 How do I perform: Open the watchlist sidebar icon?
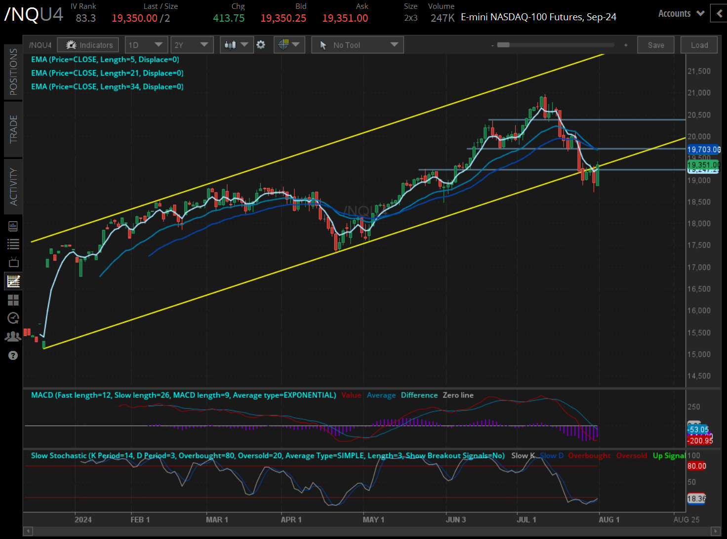pos(13,244)
